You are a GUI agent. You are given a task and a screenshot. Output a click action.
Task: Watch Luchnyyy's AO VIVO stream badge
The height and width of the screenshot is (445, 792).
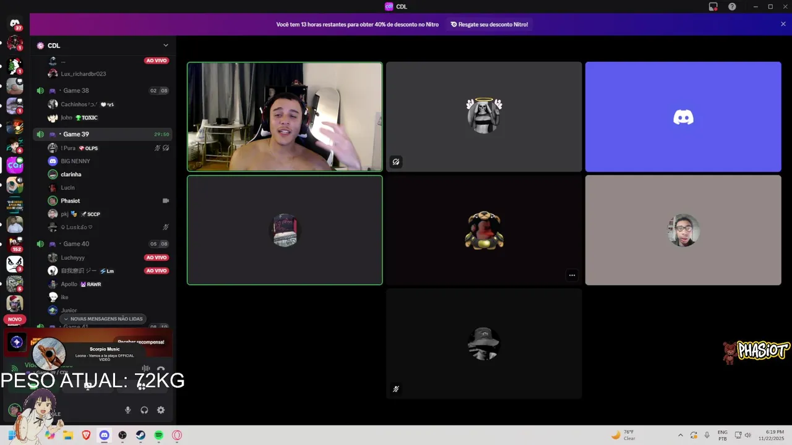coord(157,257)
